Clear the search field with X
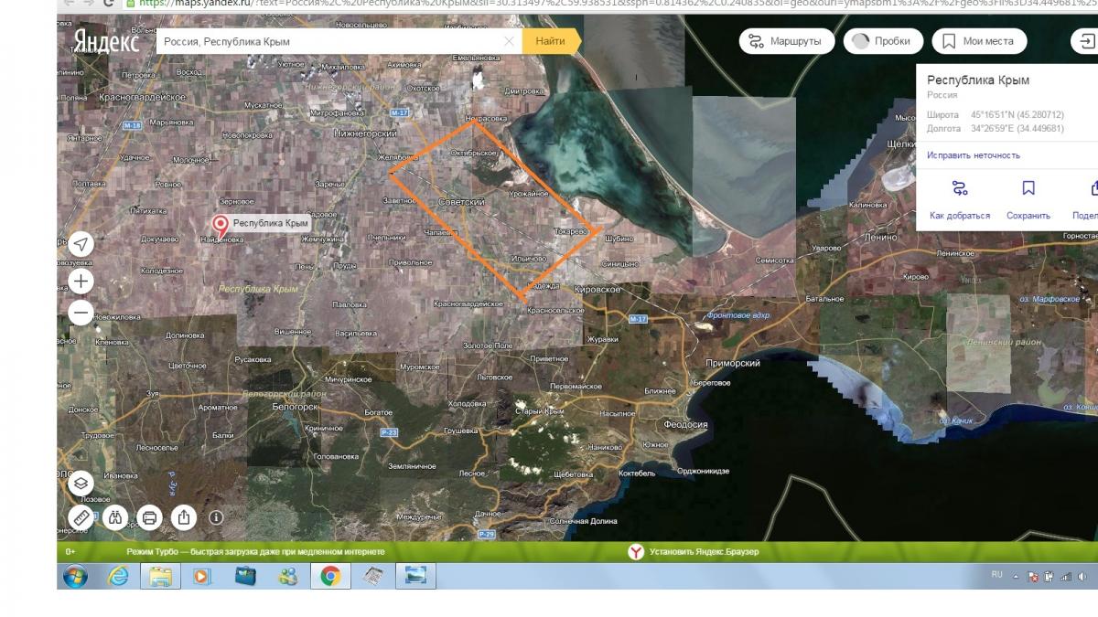 509,41
